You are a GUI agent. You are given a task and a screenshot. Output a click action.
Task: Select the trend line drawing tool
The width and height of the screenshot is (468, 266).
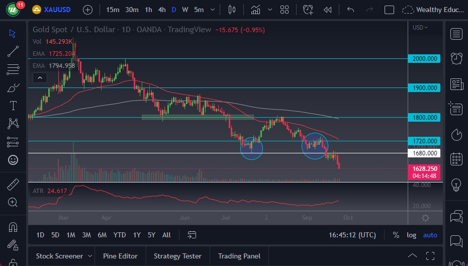pos(13,51)
